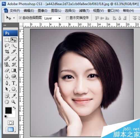The image size is (140, 138).
Task: Select the Zoom magnifier tool
Action: click(13, 102)
